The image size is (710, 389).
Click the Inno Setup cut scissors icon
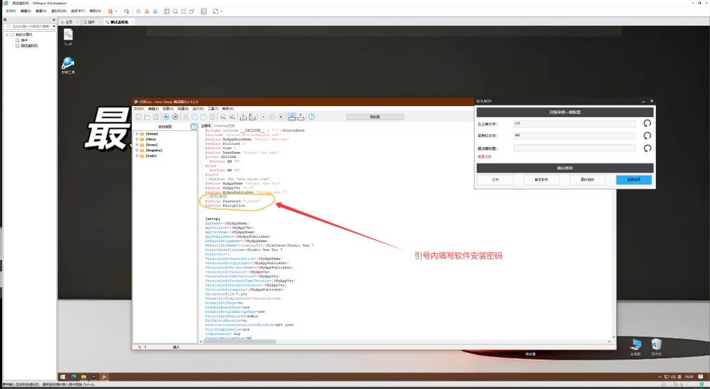(x=185, y=116)
